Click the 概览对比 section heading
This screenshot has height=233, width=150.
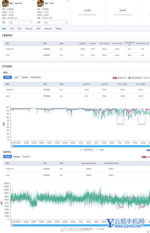(x=8, y=35)
